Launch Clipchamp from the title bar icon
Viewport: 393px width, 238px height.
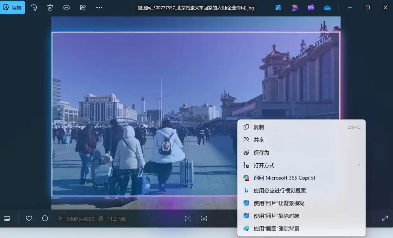(x=311, y=8)
